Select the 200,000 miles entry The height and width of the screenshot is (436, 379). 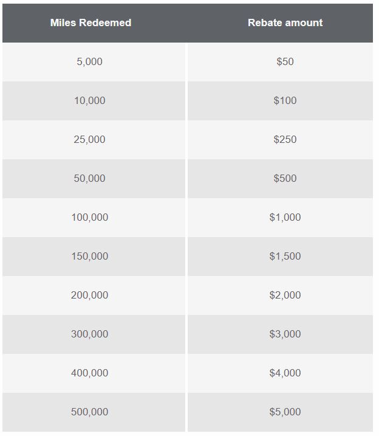pos(90,296)
